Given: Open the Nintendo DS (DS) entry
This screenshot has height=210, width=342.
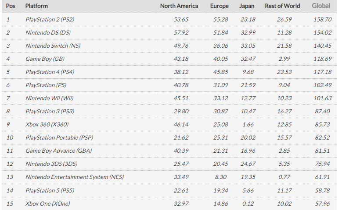Looking at the screenshot, I should [48, 33].
